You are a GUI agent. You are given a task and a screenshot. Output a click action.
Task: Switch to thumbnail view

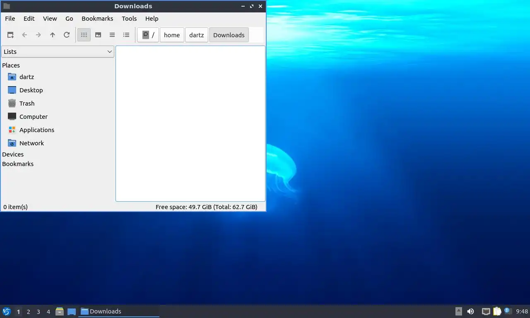click(98, 35)
